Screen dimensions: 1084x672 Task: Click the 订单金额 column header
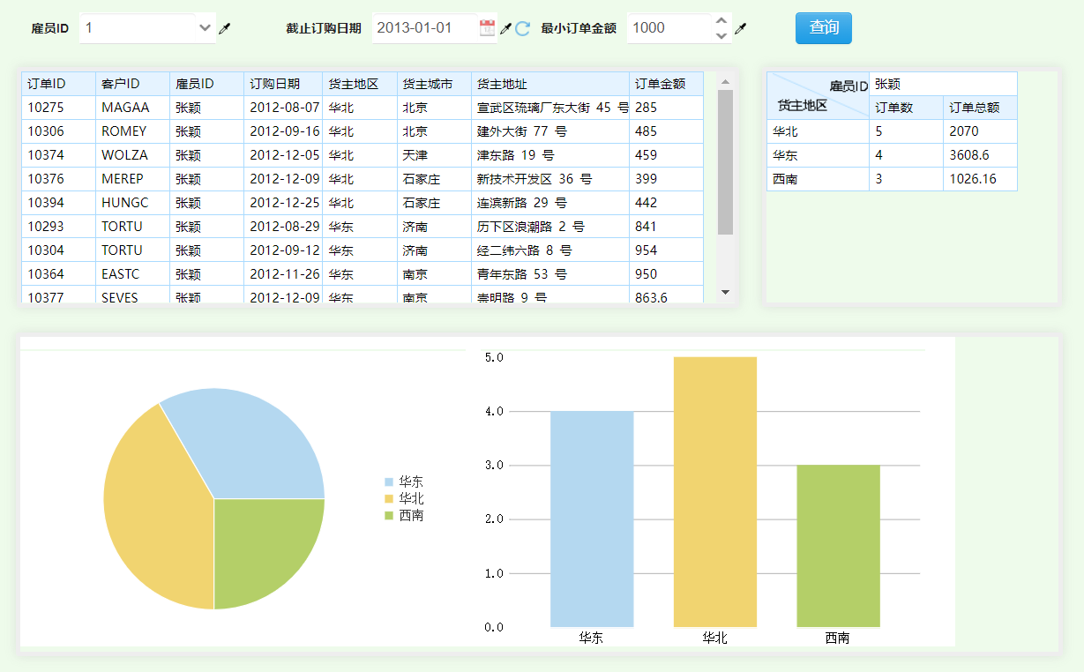[666, 84]
